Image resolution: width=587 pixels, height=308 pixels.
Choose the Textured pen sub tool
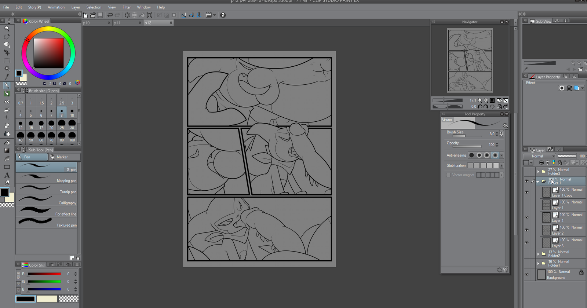click(47, 222)
